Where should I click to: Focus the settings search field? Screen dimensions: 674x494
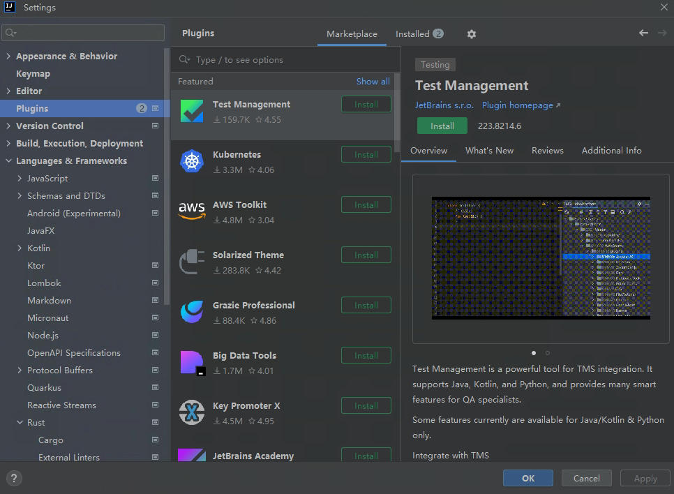pos(83,33)
